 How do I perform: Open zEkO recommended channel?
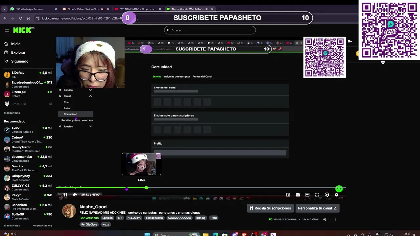pyautogui.click(x=28, y=130)
